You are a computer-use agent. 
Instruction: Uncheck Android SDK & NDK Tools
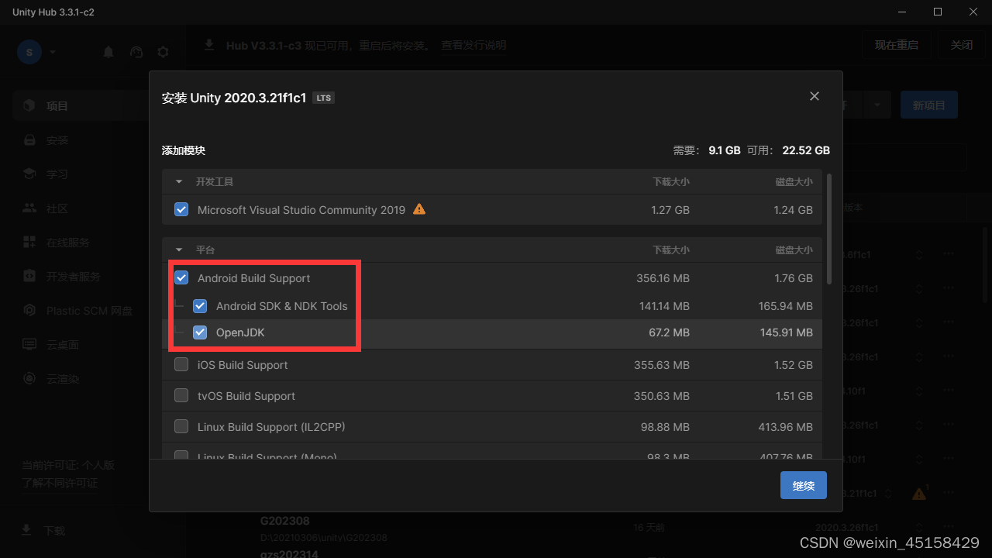pos(200,305)
